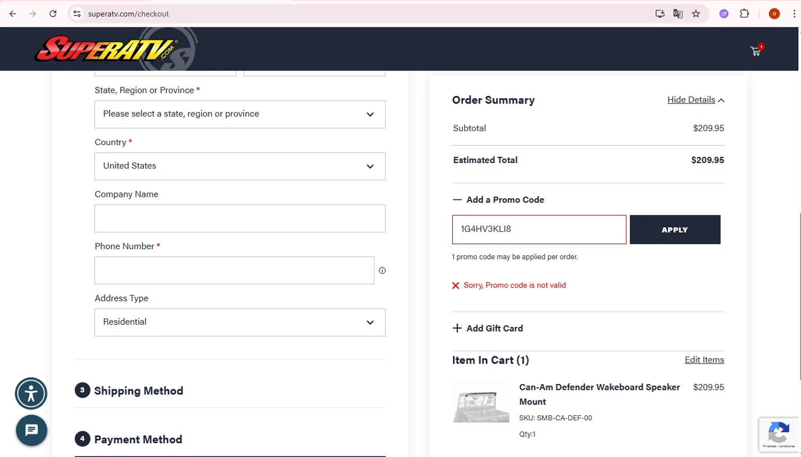Go back to the previous page
Viewport: 801px width, 457px height.
point(13,14)
